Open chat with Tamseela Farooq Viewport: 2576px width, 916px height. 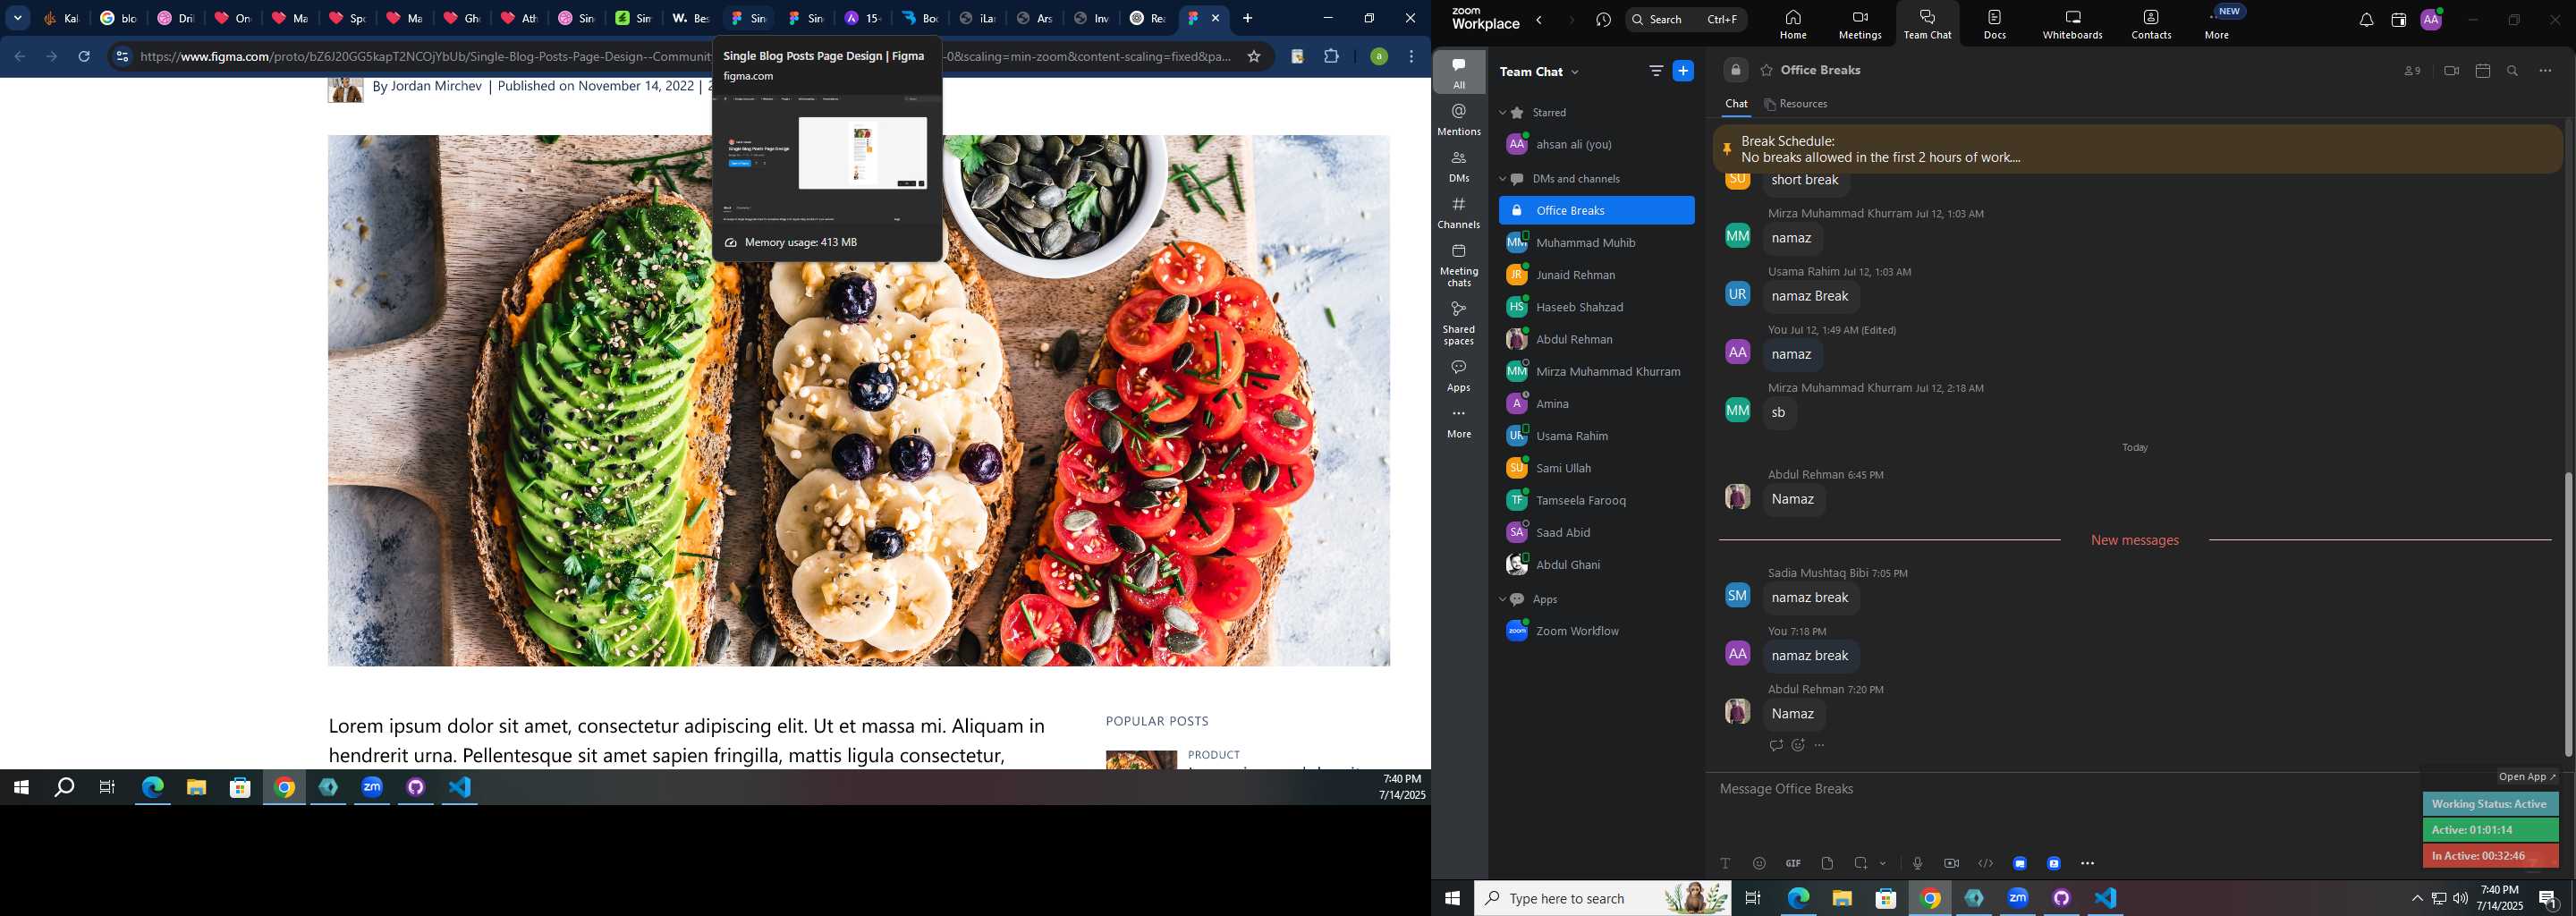pos(1596,500)
